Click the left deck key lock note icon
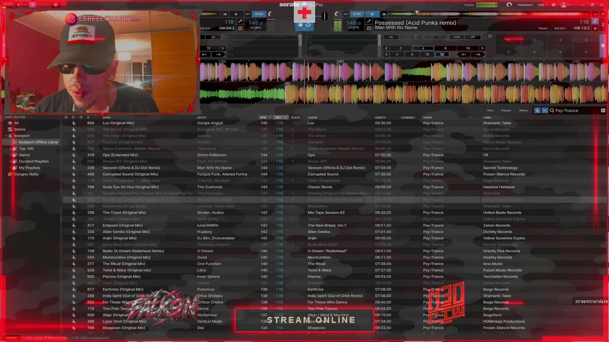This screenshot has height=342, width=609. pyautogui.click(x=240, y=22)
